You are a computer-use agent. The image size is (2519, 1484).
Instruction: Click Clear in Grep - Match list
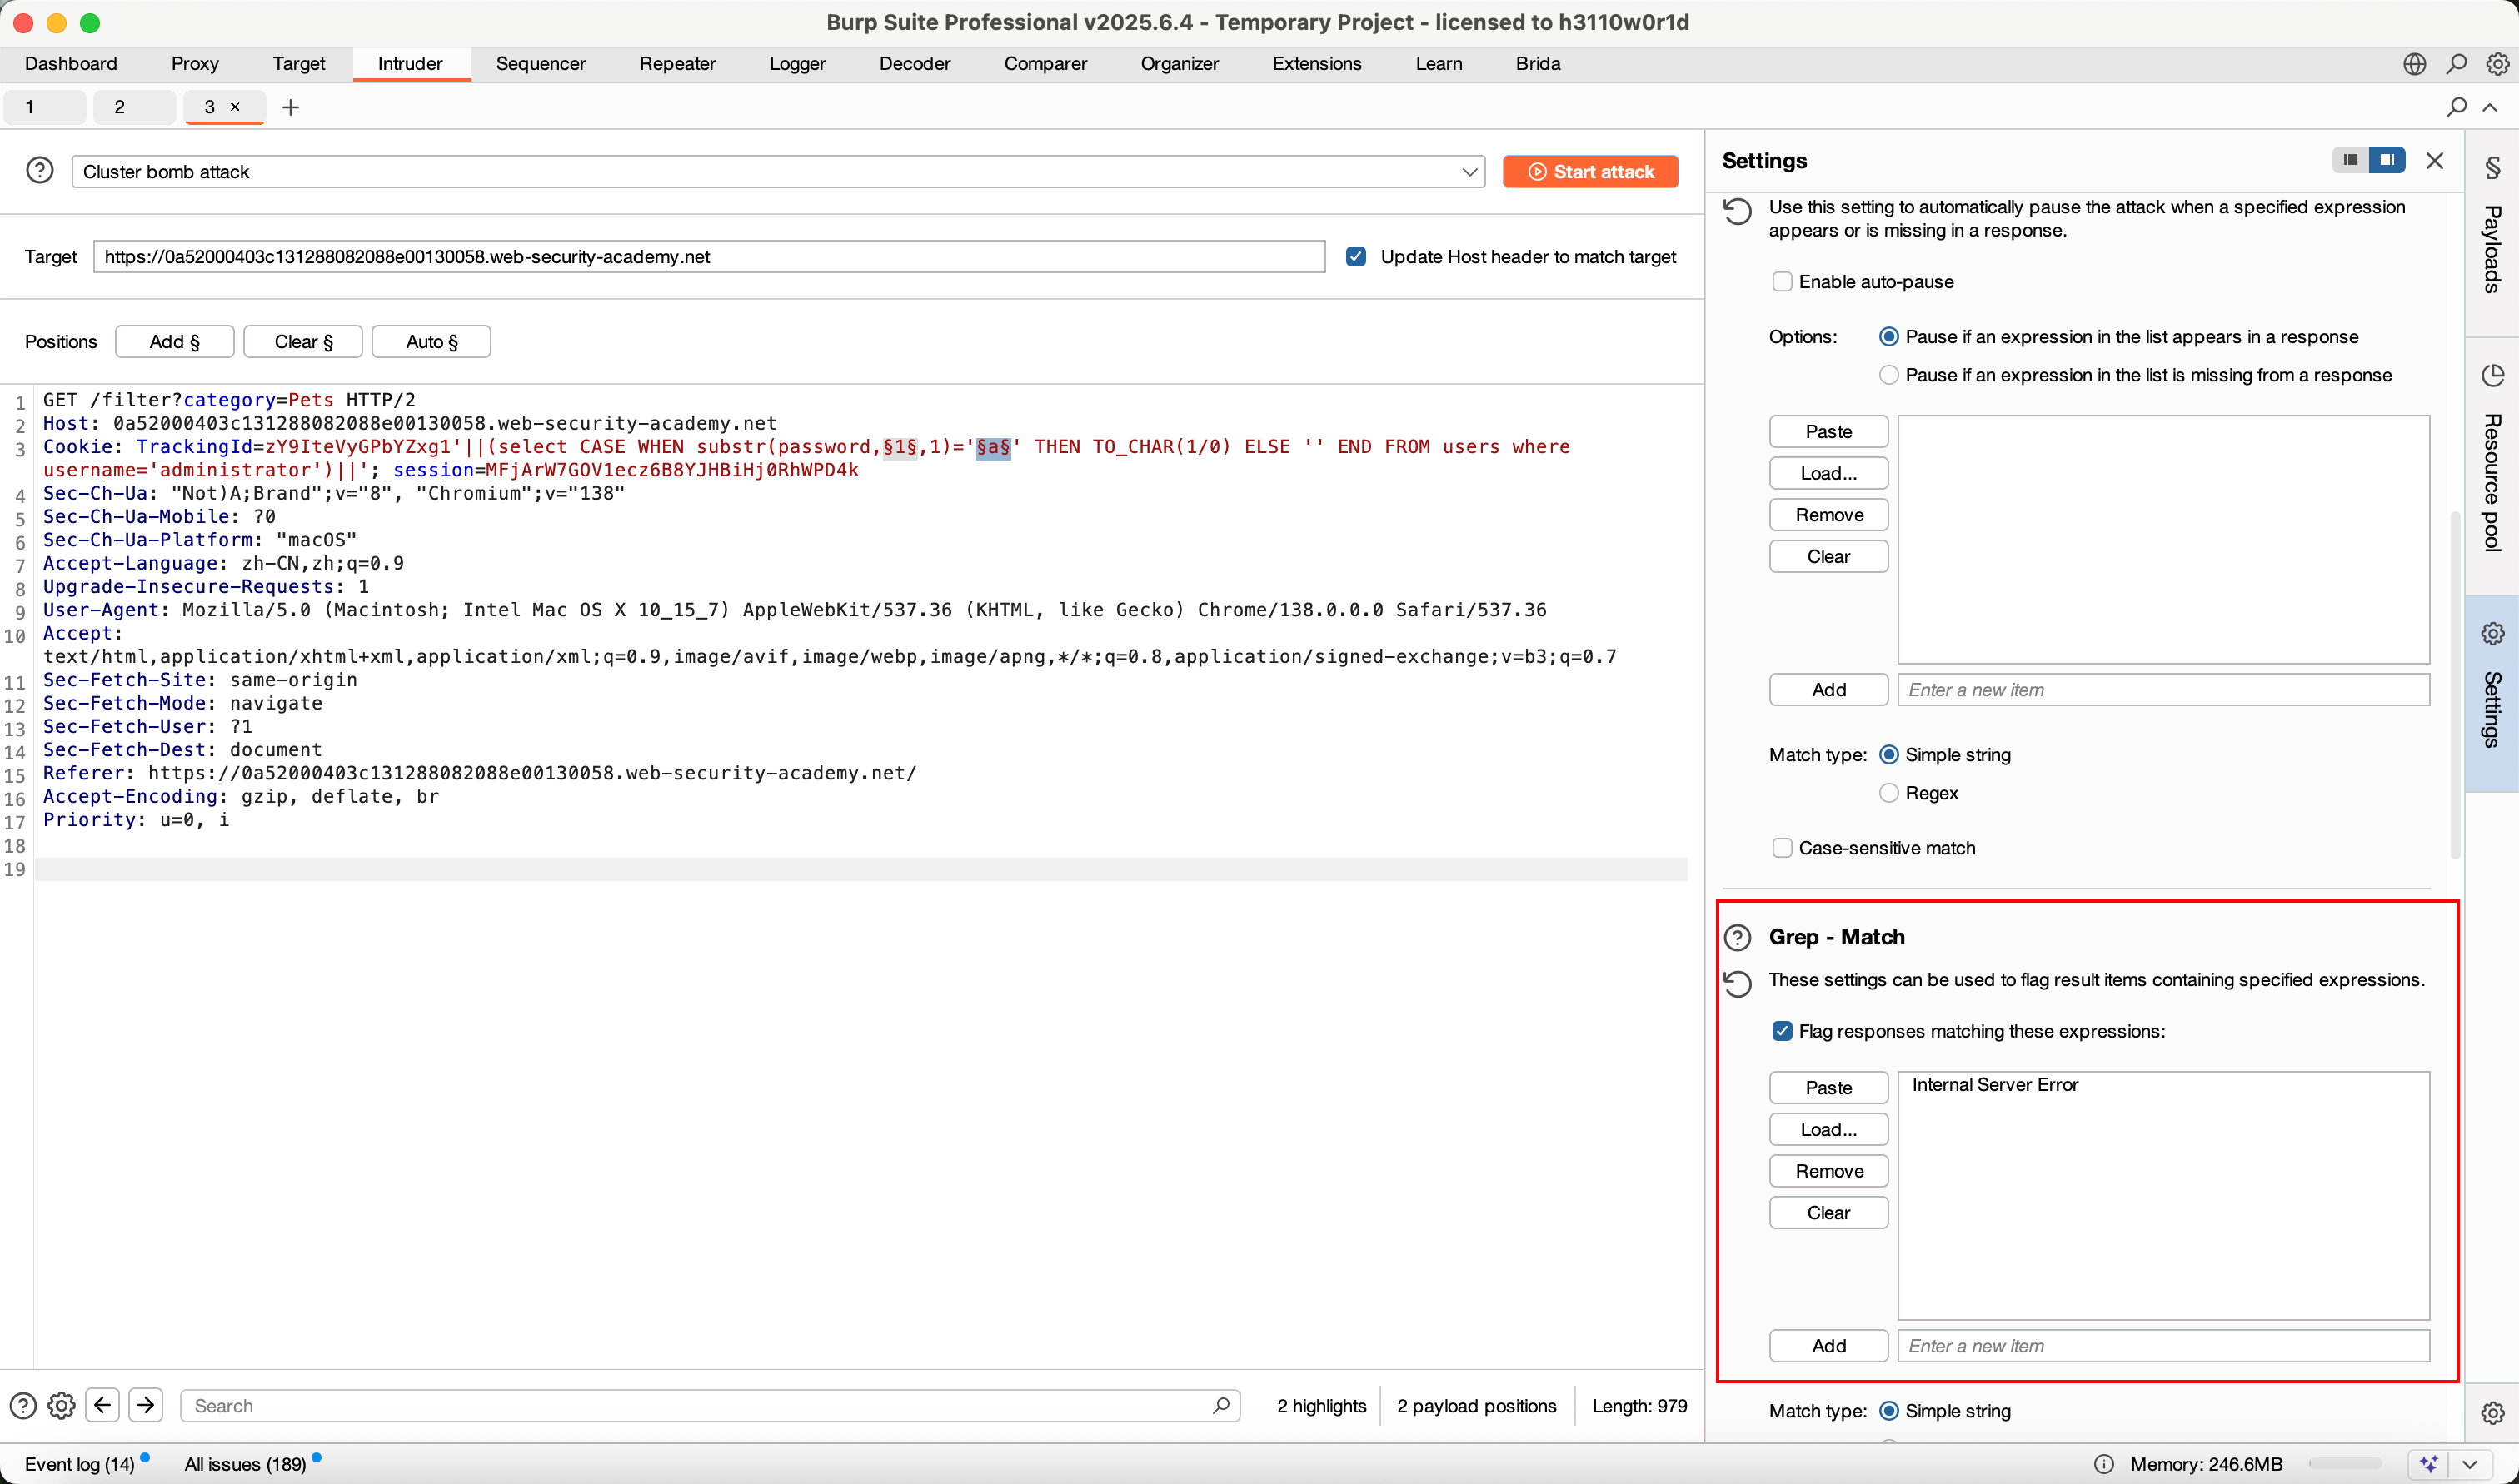click(1828, 1213)
